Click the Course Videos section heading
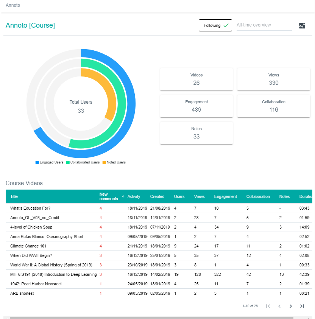Screen dimensions: 315x319 (24, 183)
